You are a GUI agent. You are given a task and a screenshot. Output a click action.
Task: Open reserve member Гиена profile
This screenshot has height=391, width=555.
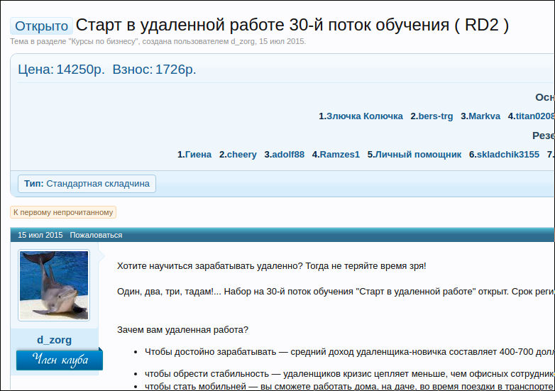click(x=198, y=154)
